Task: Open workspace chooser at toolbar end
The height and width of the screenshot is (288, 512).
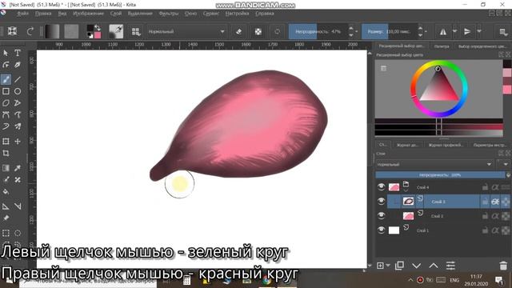Action: click(x=503, y=32)
